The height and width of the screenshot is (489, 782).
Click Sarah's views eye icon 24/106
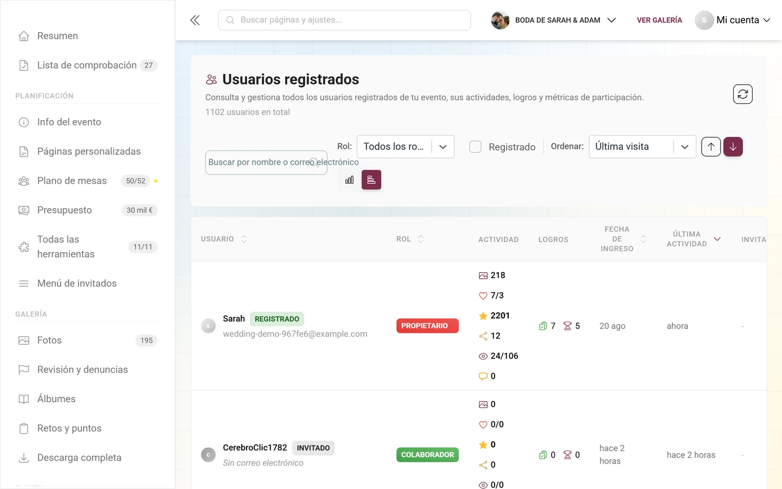click(x=483, y=356)
